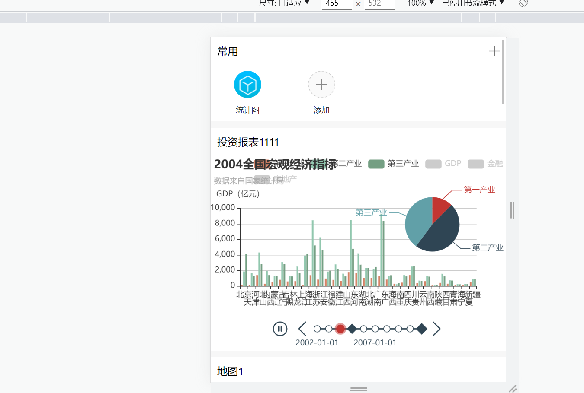Select the last diamond marker on timeline
The image size is (584, 393).
click(422, 329)
